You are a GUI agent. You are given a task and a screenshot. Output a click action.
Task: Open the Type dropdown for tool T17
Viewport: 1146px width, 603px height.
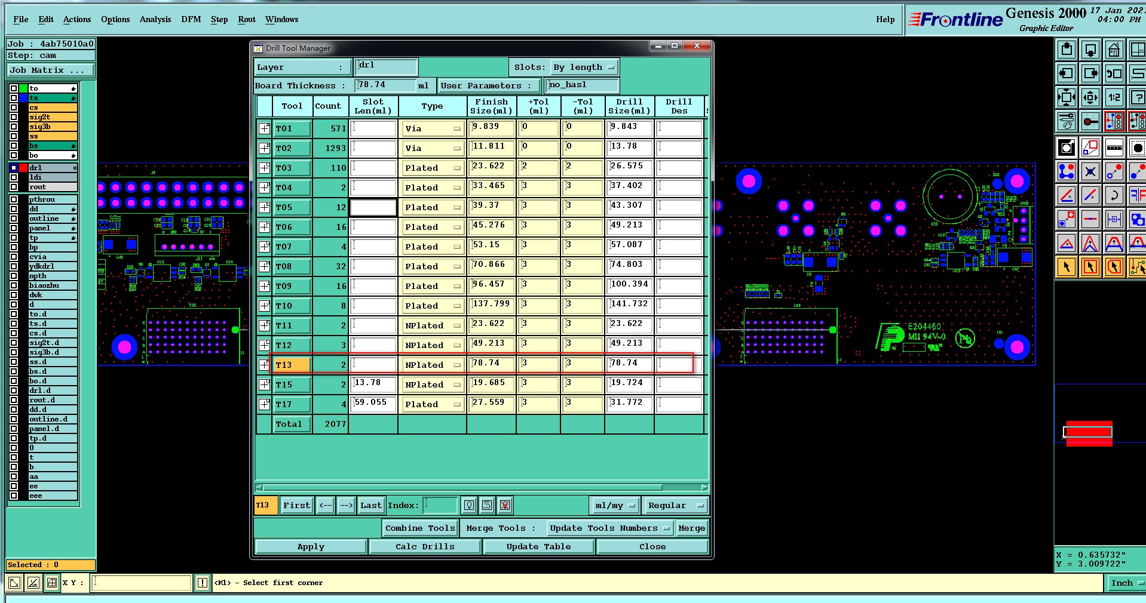[433, 404]
